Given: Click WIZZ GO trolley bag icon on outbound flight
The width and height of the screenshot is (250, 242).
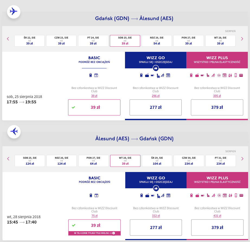Looking at the screenshot, I should tap(147, 75).
